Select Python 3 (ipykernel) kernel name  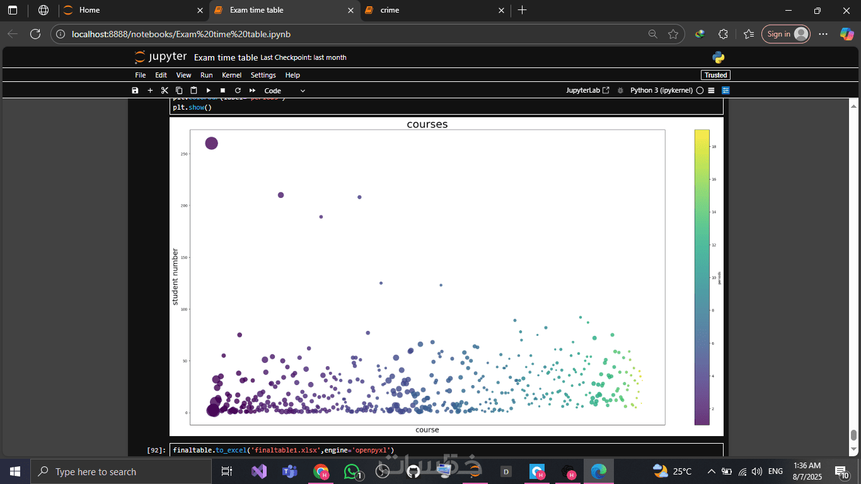point(661,91)
